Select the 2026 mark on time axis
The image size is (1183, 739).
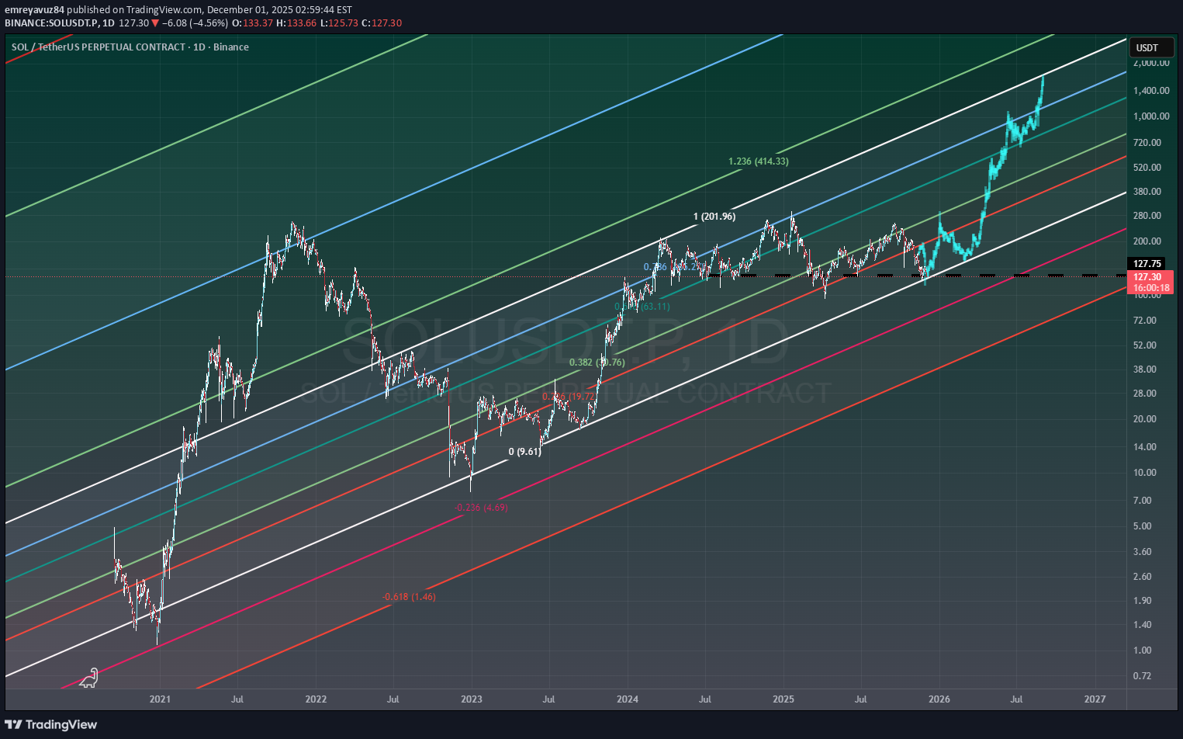pyautogui.click(x=939, y=699)
